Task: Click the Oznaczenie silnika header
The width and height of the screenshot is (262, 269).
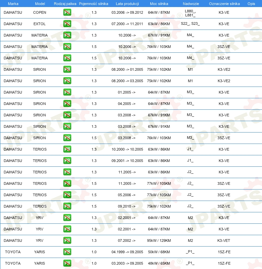Action: [x=224, y=4]
